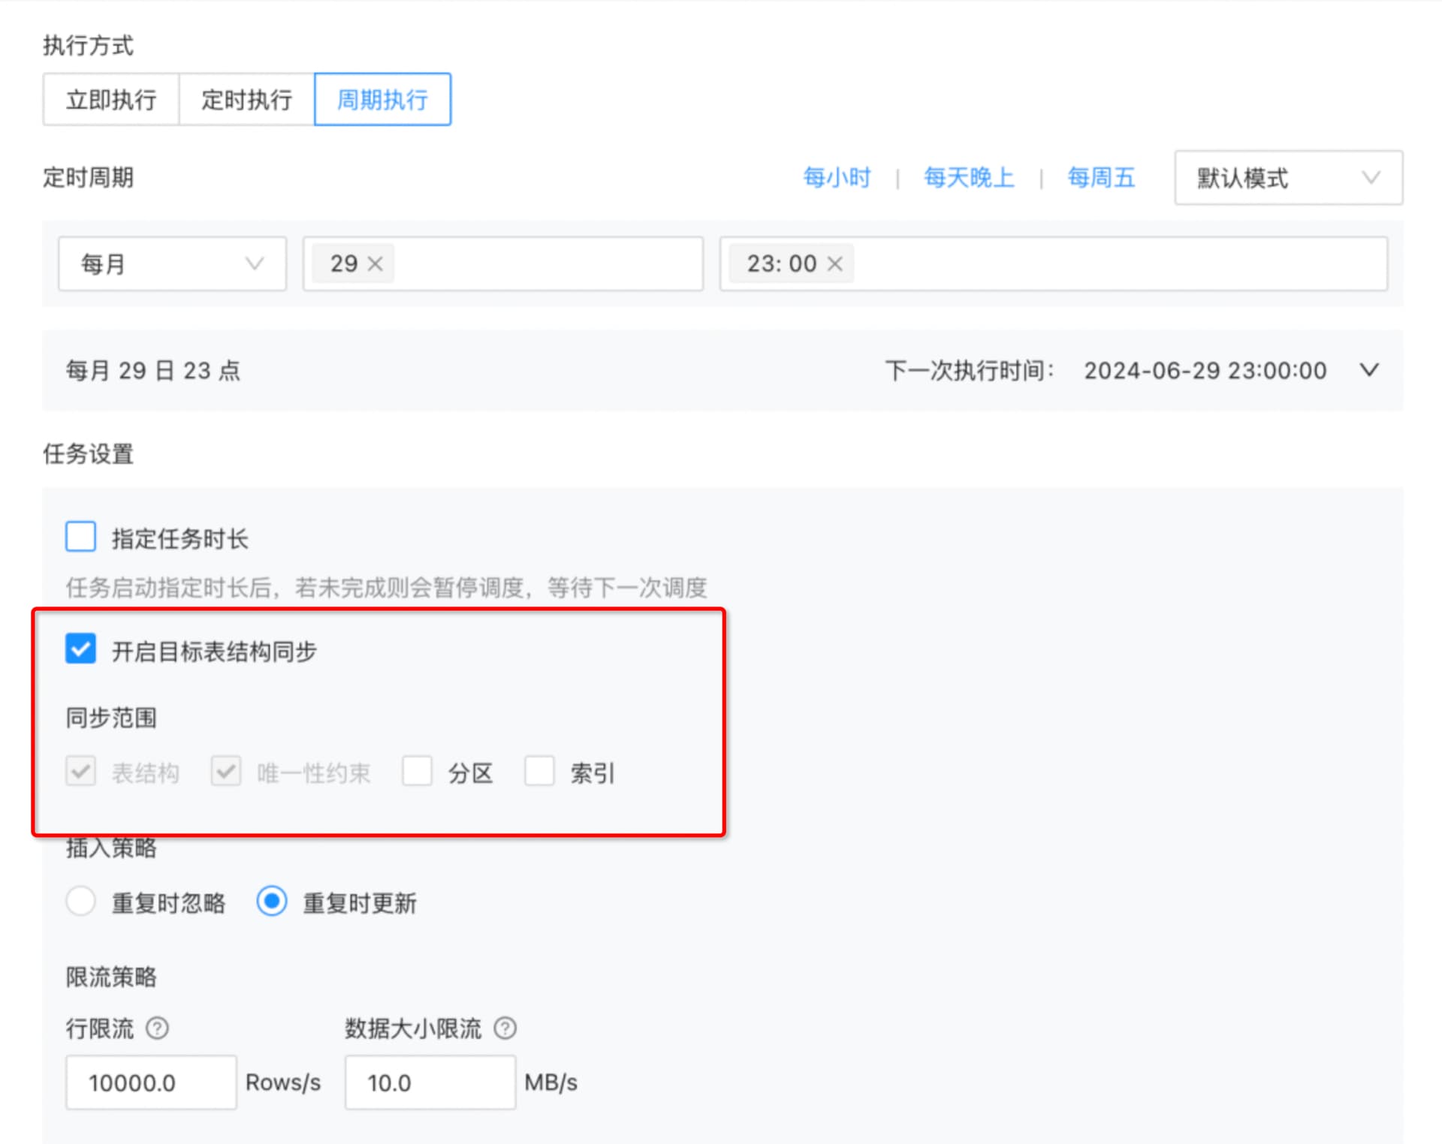The width and height of the screenshot is (1442, 1144).
Task: Open the 每月 period dropdown
Action: click(x=172, y=263)
